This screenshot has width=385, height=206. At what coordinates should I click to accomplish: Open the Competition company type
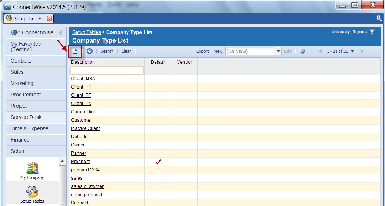click(84, 112)
